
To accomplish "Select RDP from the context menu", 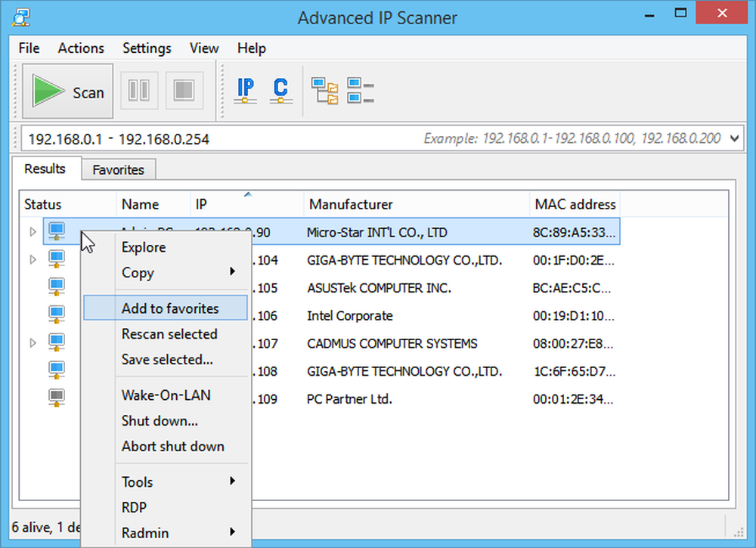I will click(136, 507).
